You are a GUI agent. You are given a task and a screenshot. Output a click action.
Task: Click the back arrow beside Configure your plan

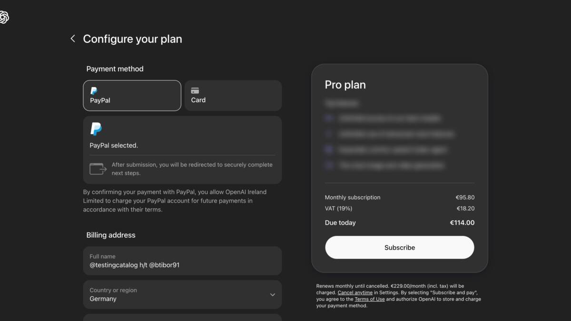click(x=72, y=39)
